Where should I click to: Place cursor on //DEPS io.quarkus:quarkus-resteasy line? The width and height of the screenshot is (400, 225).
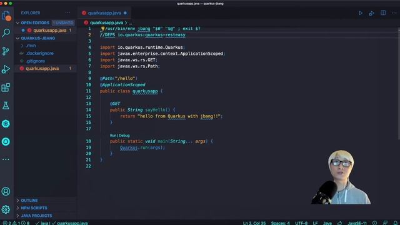[x=142, y=35]
